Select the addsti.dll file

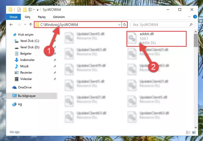click(x=157, y=39)
